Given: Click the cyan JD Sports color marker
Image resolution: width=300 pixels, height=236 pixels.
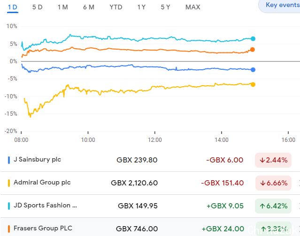Looking at the screenshot, I should pyautogui.click(x=9, y=206).
